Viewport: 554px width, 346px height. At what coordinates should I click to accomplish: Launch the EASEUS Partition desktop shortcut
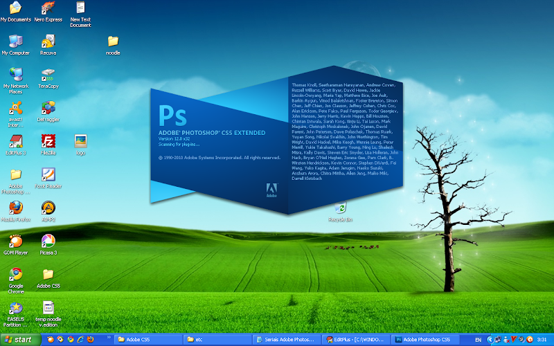point(15,314)
